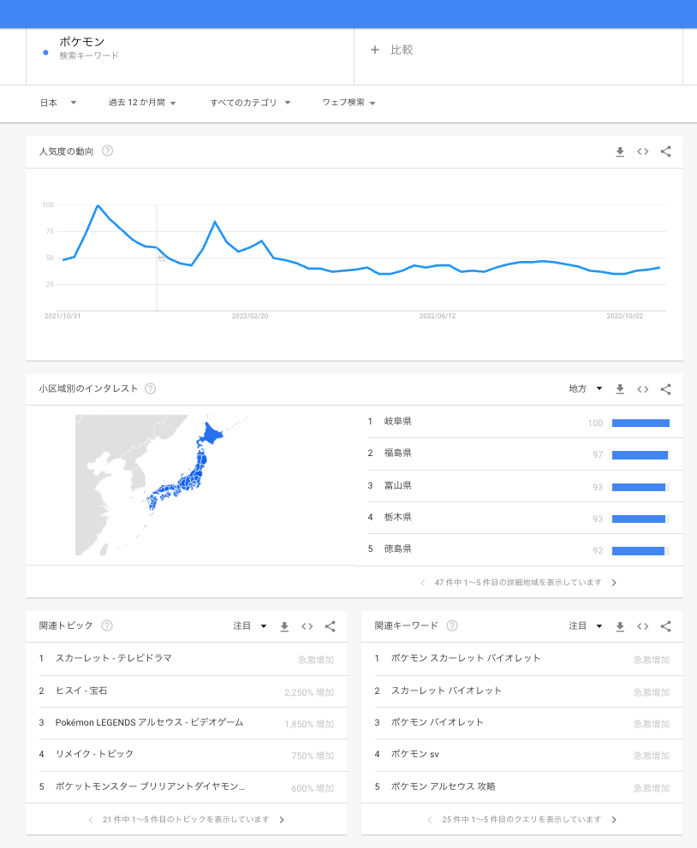The image size is (697, 848).
Task: Share the 関連トピック panel
Action: (x=331, y=626)
